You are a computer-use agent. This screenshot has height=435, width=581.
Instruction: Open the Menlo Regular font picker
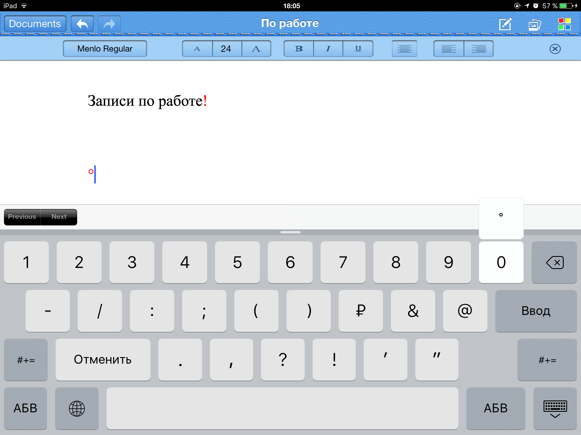pyautogui.click(x=105, y=49)
